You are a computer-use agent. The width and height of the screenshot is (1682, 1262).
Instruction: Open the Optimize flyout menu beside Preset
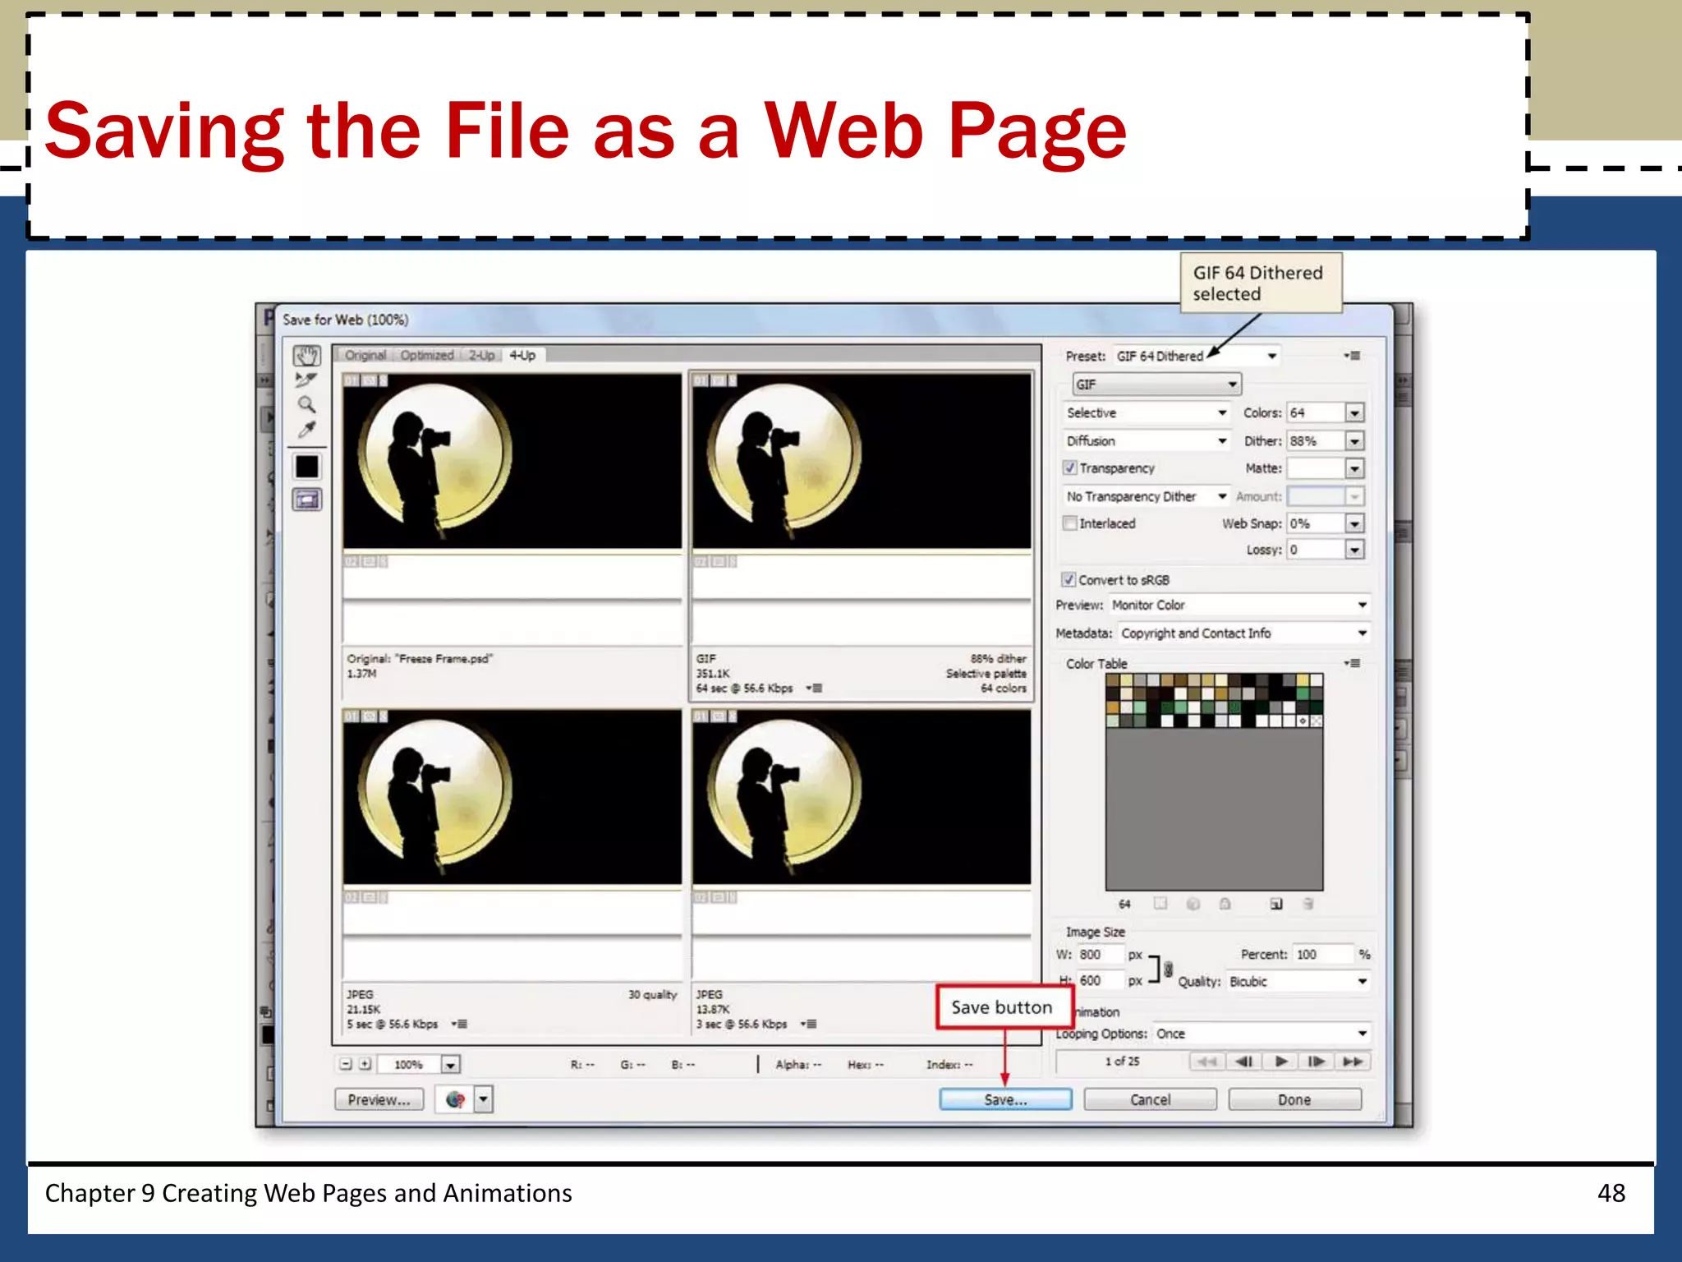coord(1352,356)
